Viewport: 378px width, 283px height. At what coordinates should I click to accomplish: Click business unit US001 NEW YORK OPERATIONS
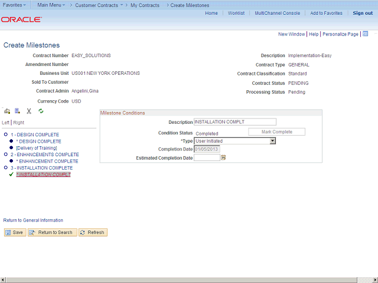pos(106,73)
